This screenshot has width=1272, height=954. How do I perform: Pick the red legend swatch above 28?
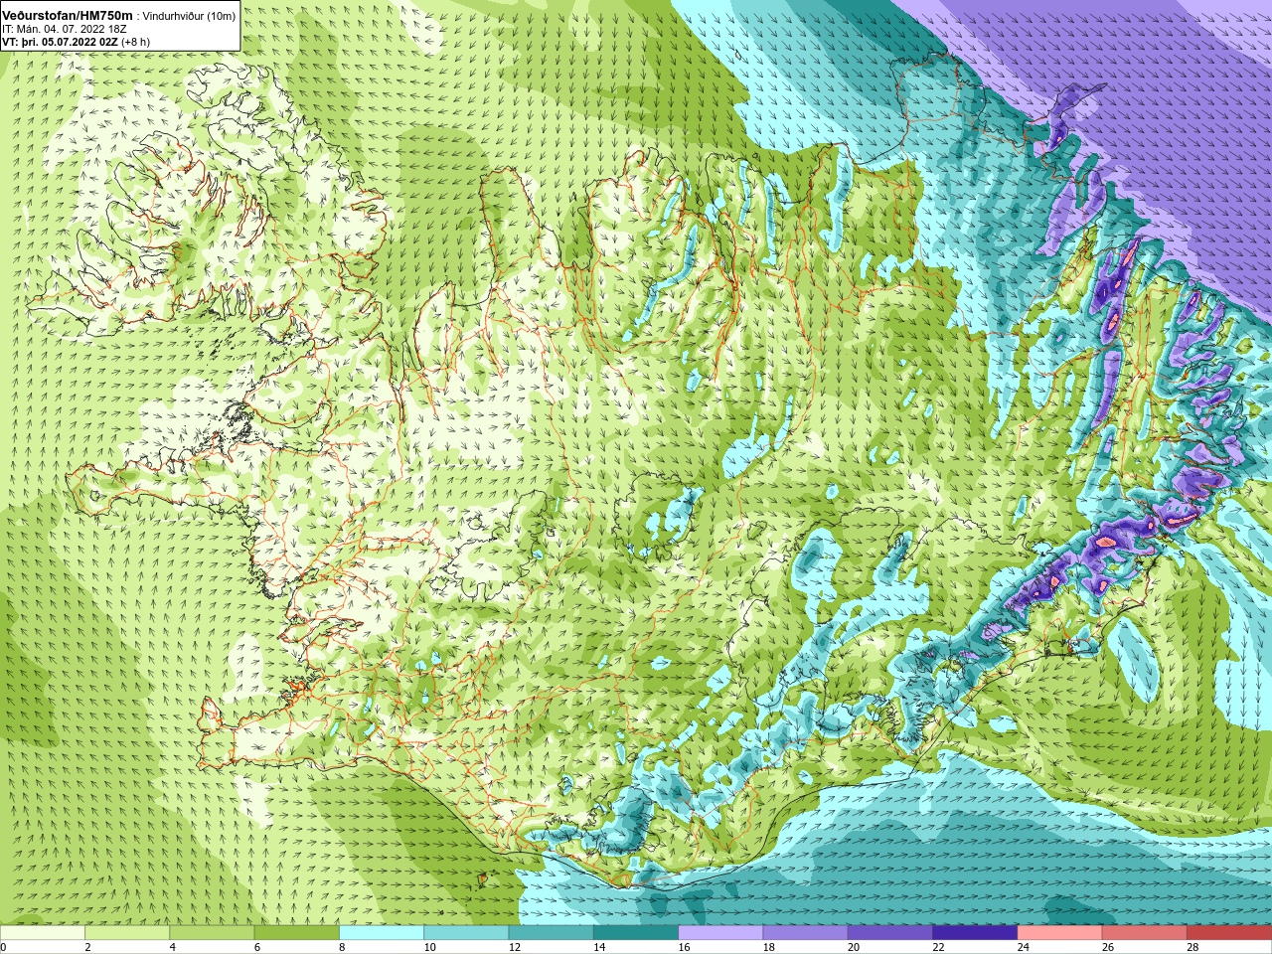1229,933
